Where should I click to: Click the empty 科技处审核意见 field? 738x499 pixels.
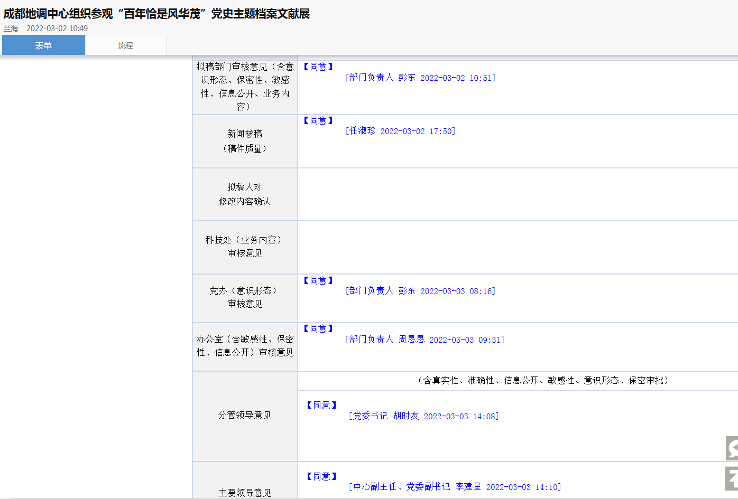tap(518, 247)
